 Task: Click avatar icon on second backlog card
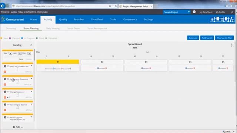tap(5, 79)
